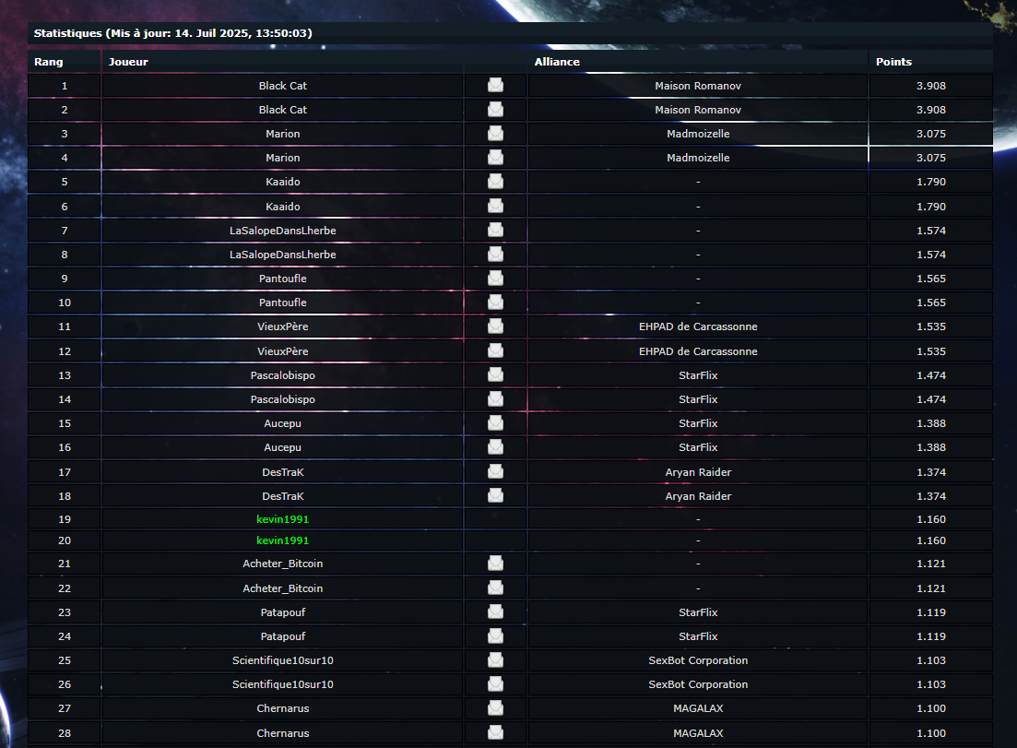Message Patapouf via rank 23 envelope icon
Image resolution: width=1017 pixels, height=748 pixels.
(495, 611)
